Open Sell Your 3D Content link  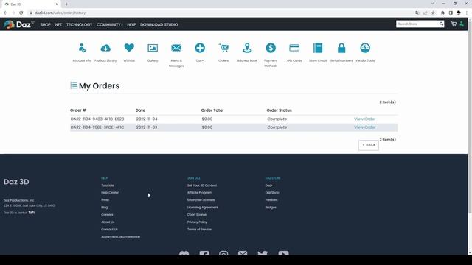(x=202, y=185)
